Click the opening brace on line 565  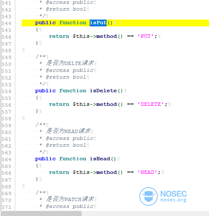click(37, 165)
